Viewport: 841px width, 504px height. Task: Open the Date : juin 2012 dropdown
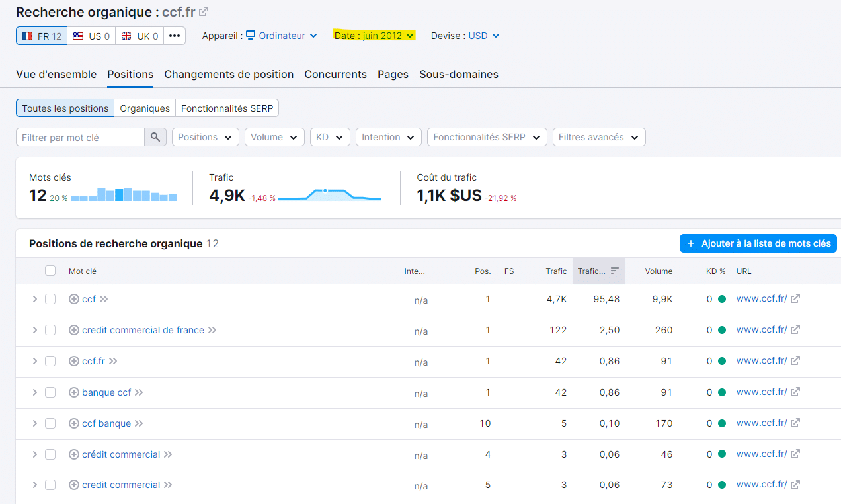374,36
